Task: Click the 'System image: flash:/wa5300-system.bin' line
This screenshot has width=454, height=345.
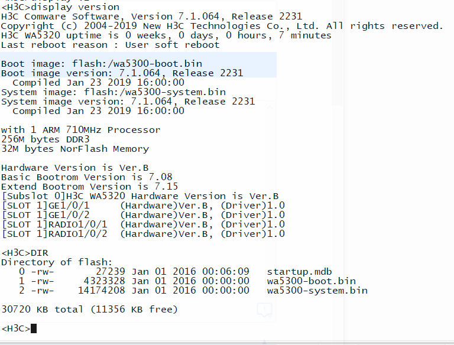Action: click(x=113, y=92)
